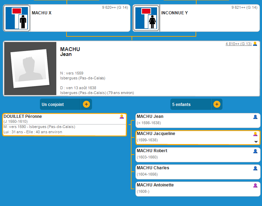262x206 pixels.
Task: Click person icon next to Sosa 4 810++
Action: coord(255,44)
